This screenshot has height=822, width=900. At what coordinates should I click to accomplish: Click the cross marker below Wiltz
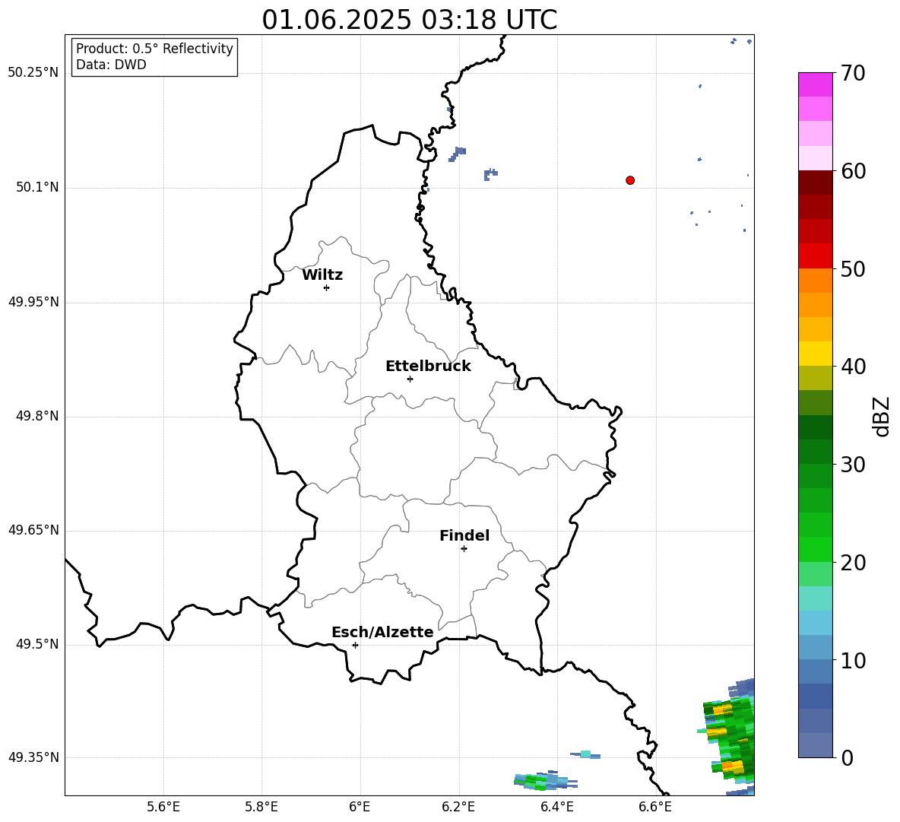click(327, 287)
